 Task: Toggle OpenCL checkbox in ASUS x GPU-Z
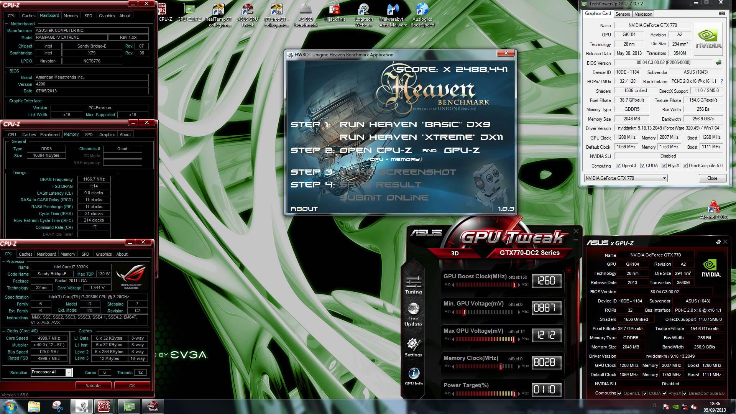(x=619, y=393)
